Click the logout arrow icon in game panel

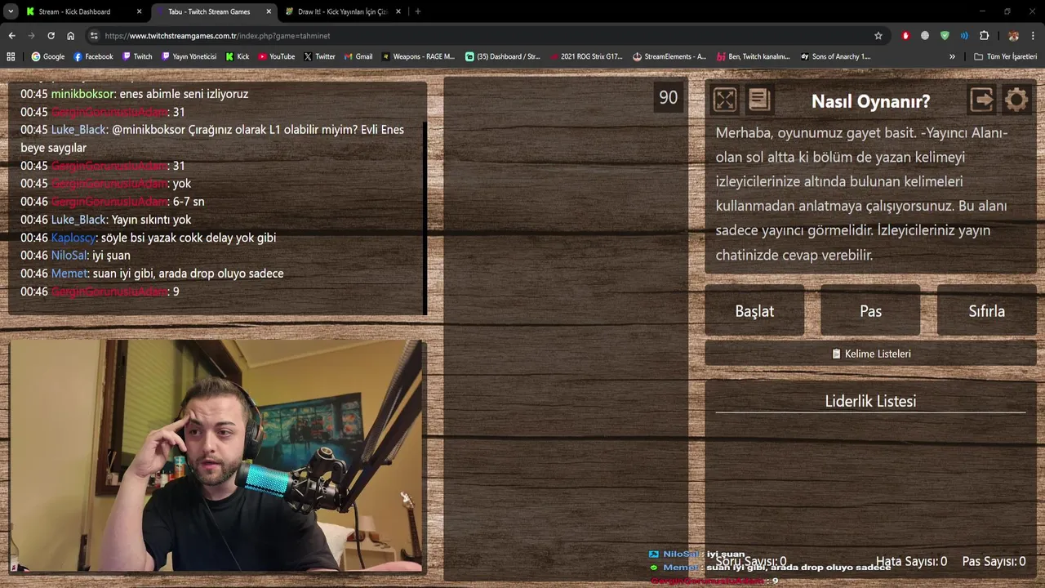point(981,100)
